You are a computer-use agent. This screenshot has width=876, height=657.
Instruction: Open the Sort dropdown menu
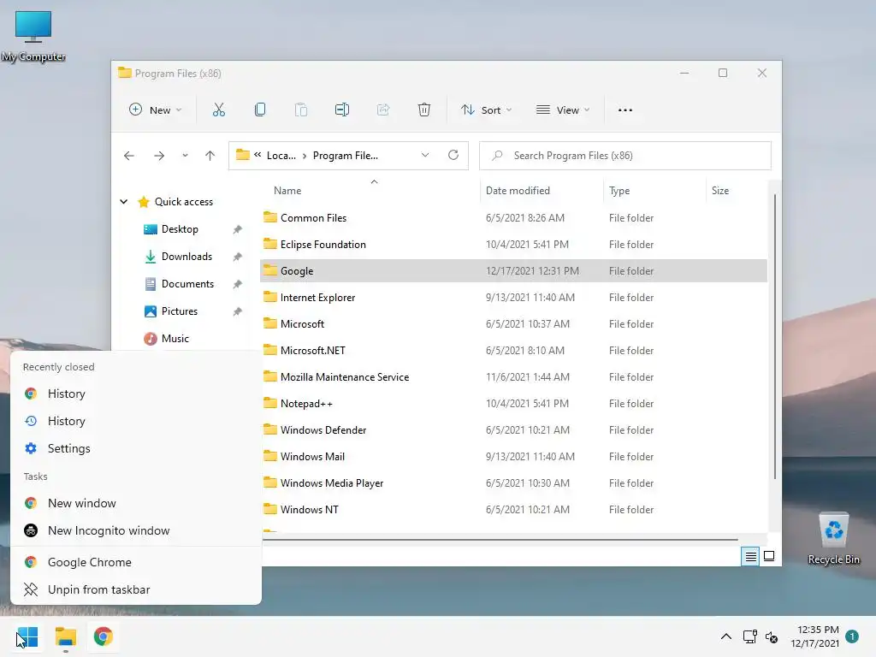[486, 110]
